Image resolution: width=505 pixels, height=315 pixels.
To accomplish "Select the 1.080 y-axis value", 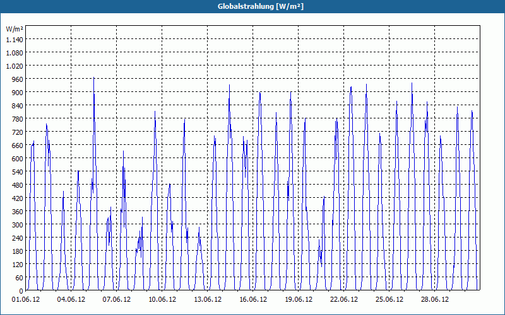I will (15, 53).
